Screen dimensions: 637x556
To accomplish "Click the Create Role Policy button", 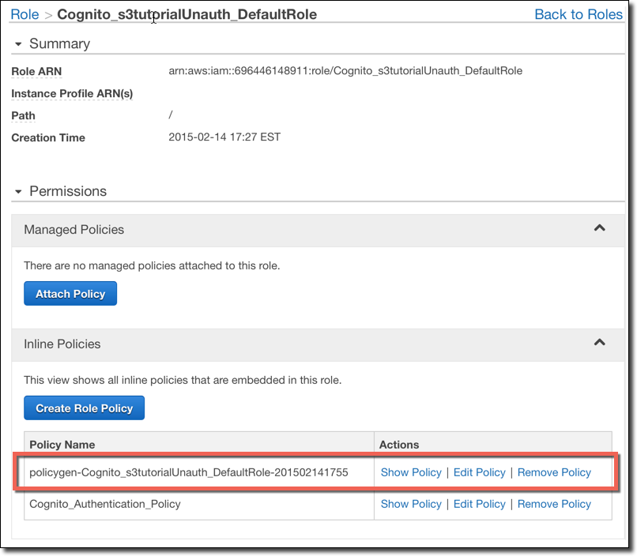I will pyautogui.click(x=84, y=408).
